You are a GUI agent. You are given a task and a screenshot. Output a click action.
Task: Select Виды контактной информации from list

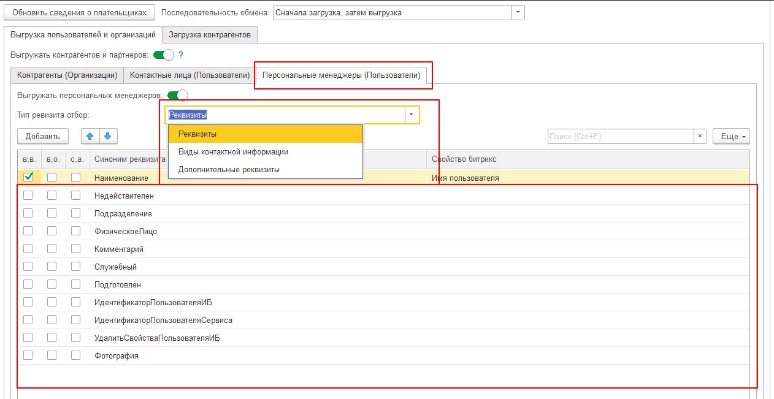click(233, 151)
